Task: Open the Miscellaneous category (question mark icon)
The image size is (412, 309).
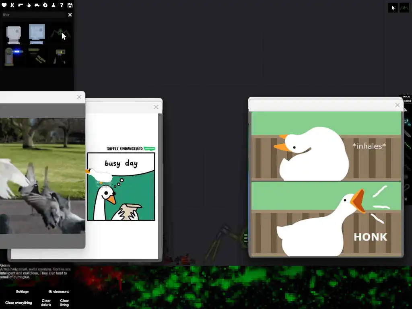Action: click(62, 5)
